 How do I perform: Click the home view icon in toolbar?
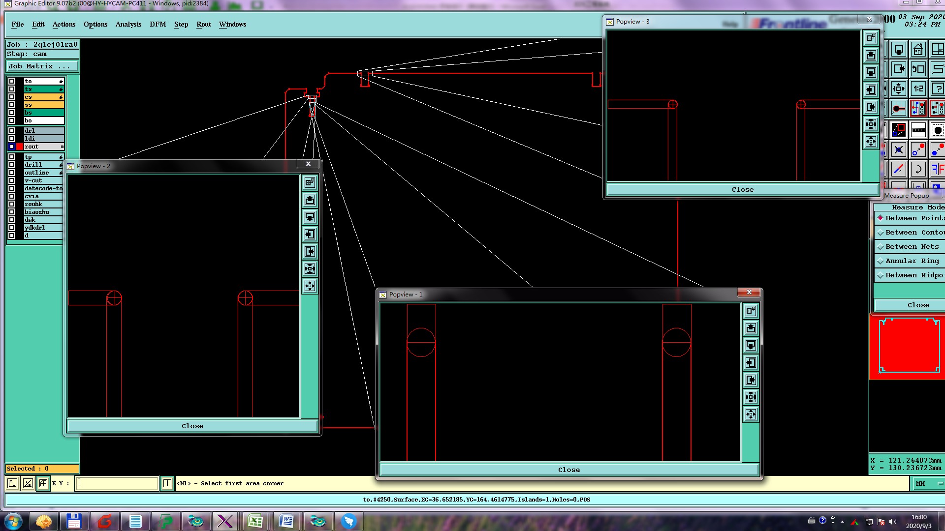pos(918,50)
